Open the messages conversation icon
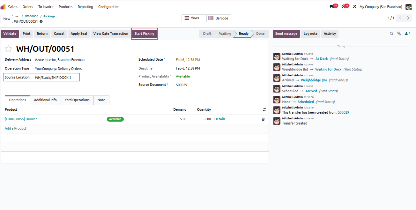The width and height of the screenshot is (416, 210). tap(332, 7)
